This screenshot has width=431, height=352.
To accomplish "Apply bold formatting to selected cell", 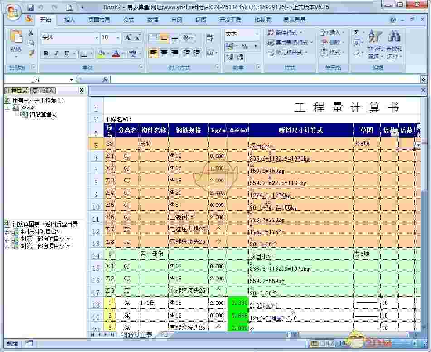I will (46, 53).
